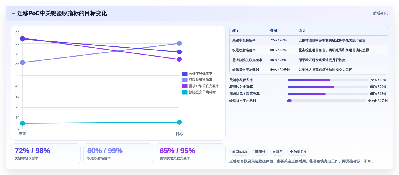Click the 需求缺陷关联完整率 progress bar
This screenshot has width=399, height=175.
point(328,94)
